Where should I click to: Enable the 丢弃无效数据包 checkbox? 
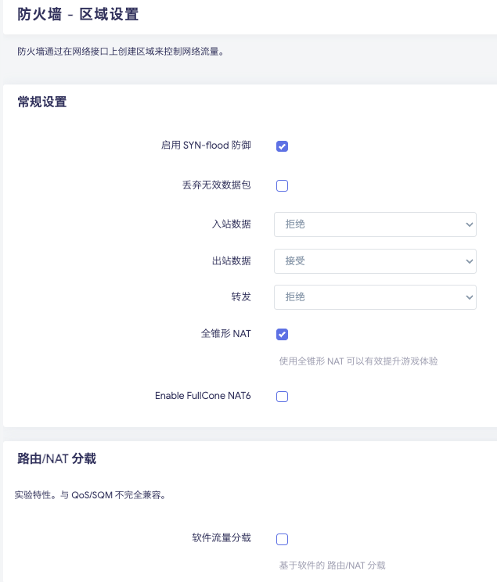pyautogui.click(x=283, y=186)
